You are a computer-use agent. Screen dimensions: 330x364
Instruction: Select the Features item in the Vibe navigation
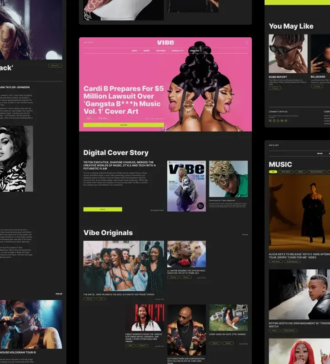[x=161, y=51]
